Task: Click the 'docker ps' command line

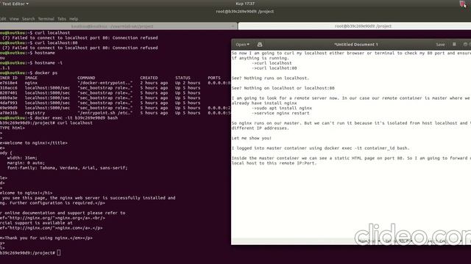Action: pos(46,73)
